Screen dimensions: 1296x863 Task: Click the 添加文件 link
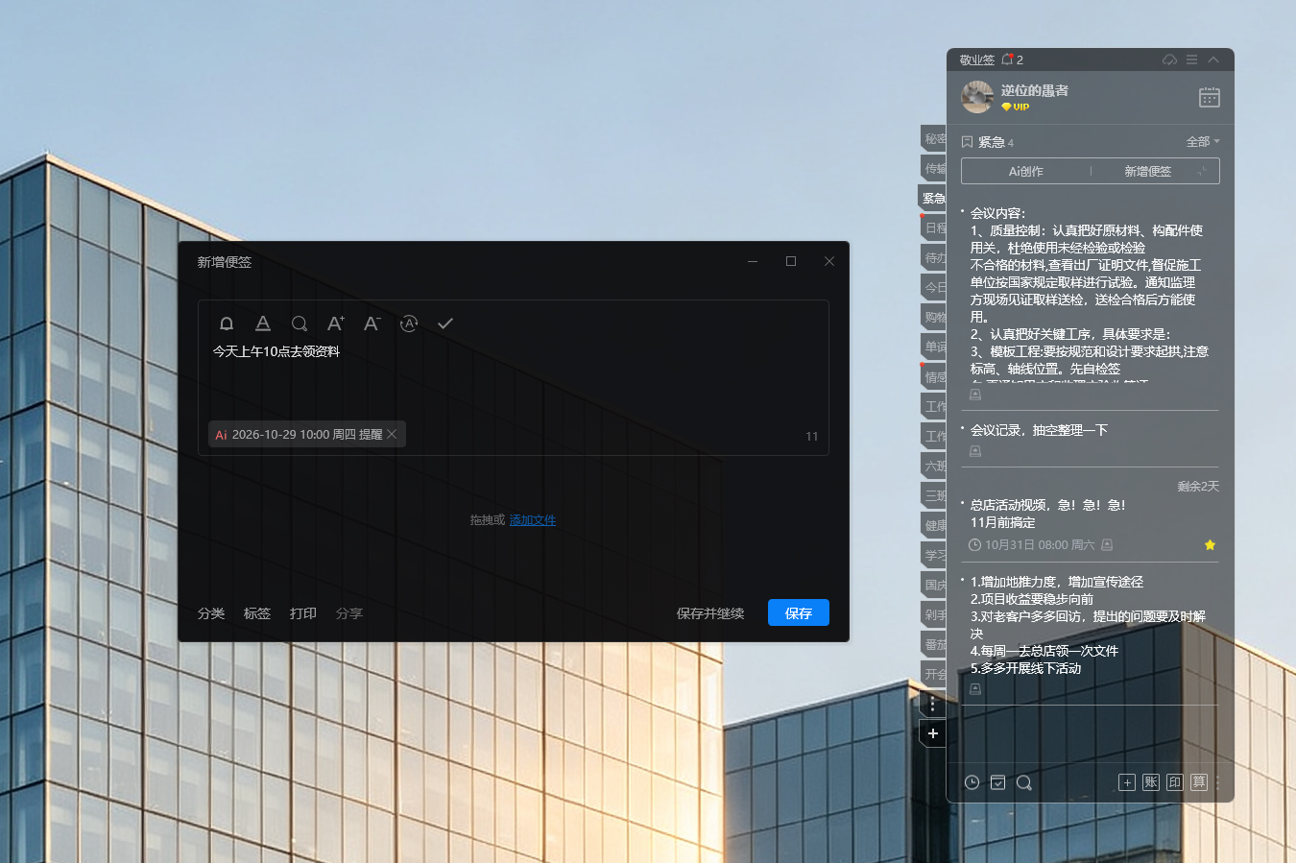[x=533, y=520]
